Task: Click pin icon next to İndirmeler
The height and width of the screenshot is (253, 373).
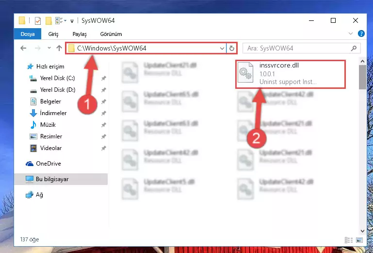Action: click(103, 113)
